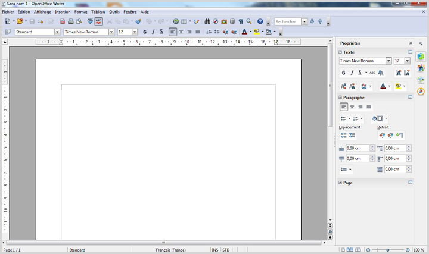Screen dimensions: 429x254
Task: Click 100 % zoom value in status bar
Action: coord(419,250)
